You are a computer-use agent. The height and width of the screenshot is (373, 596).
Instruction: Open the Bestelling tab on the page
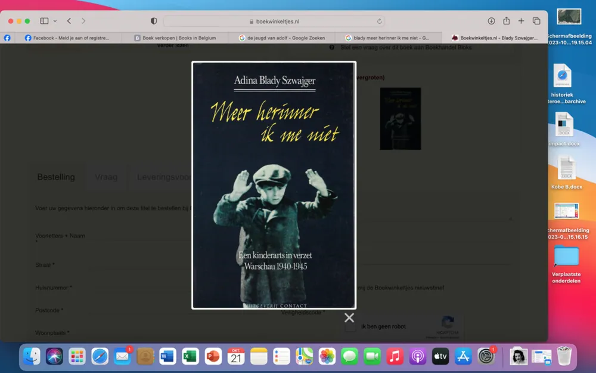pos(56,177)
